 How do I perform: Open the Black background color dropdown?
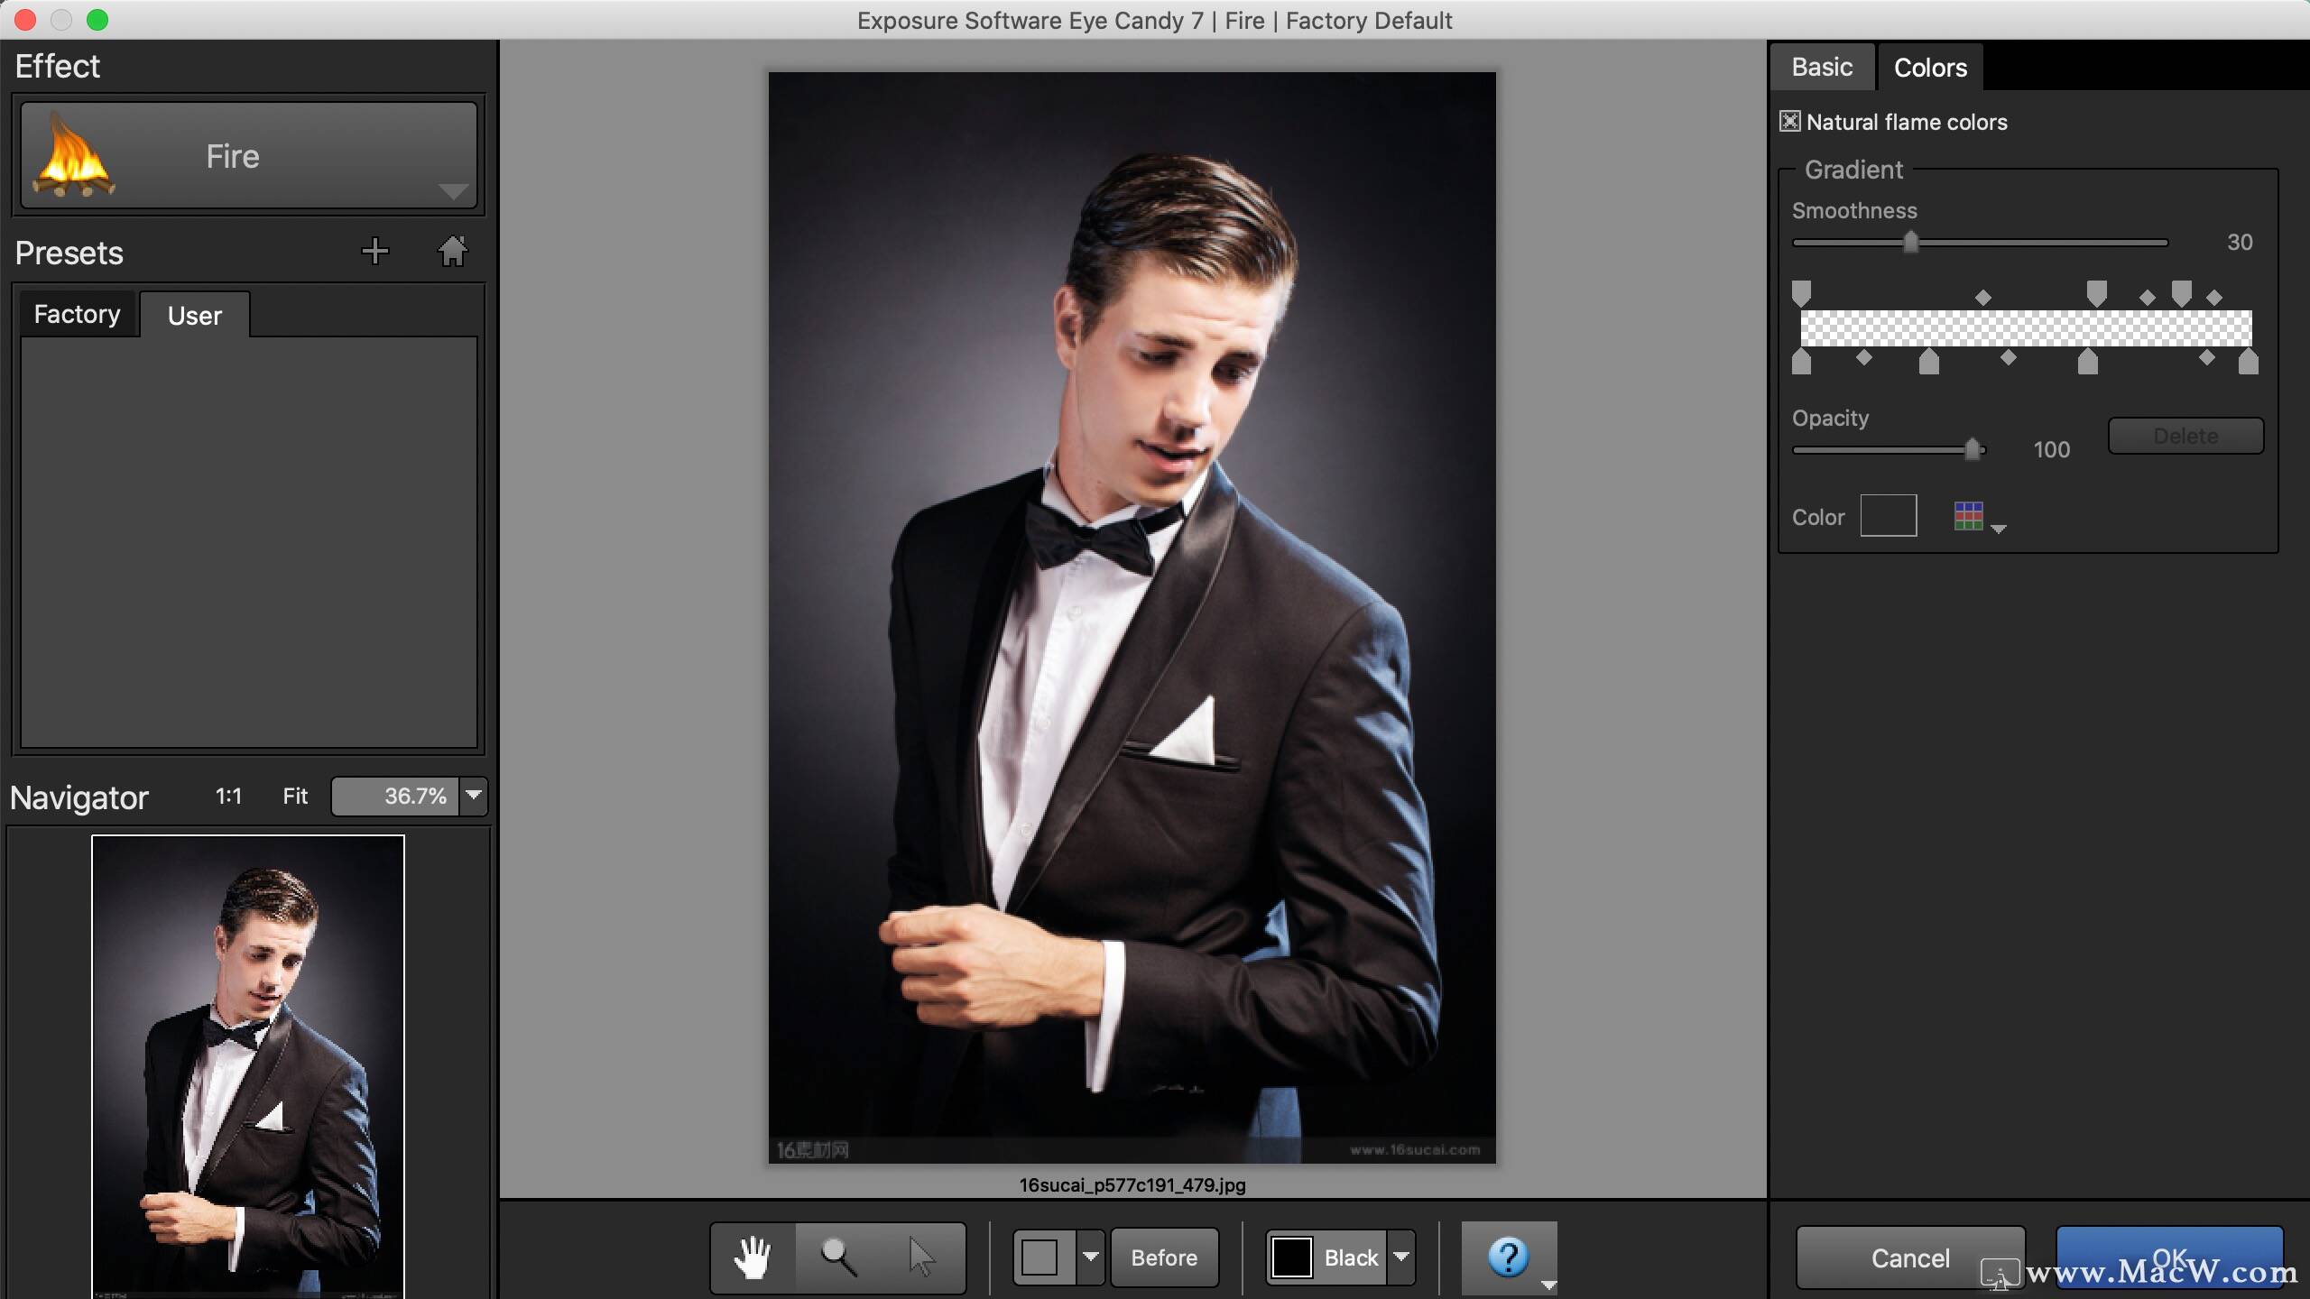click(x=1401, y=1258)
